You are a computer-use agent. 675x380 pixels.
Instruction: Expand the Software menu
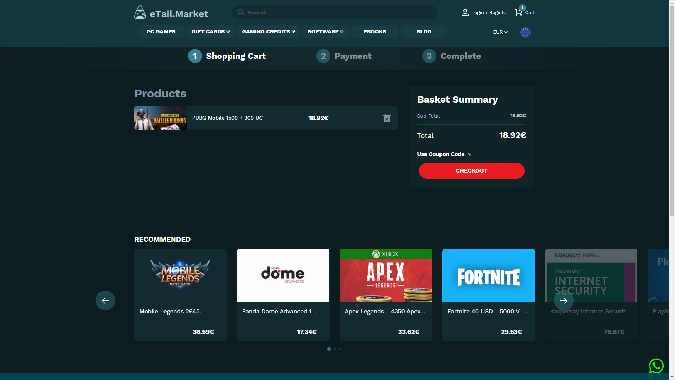326,32
